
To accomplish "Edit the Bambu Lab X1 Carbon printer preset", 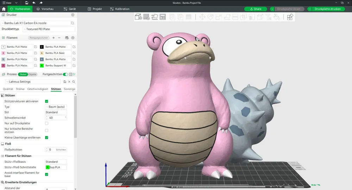I will coord(73,23).
